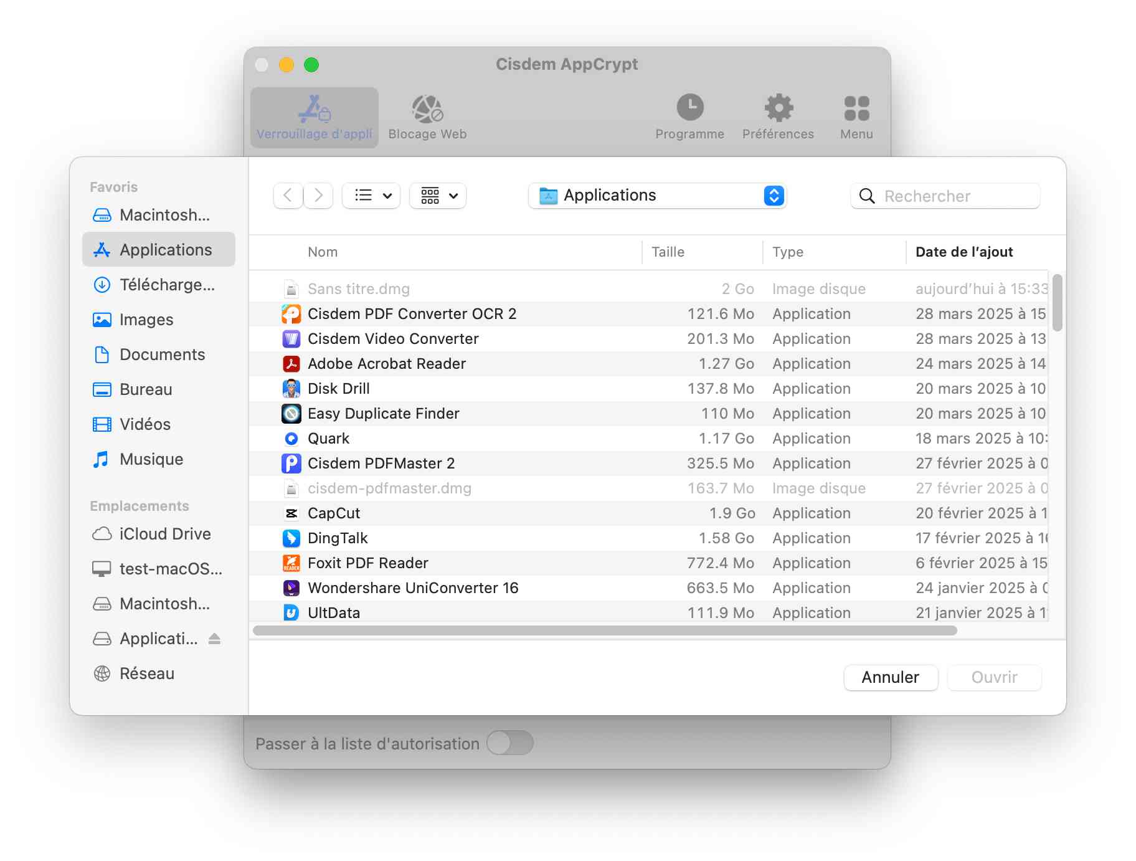Select Macintosh volume under Emplacements
Viewport: 1136px width, 861px height.
click(159, 604)
